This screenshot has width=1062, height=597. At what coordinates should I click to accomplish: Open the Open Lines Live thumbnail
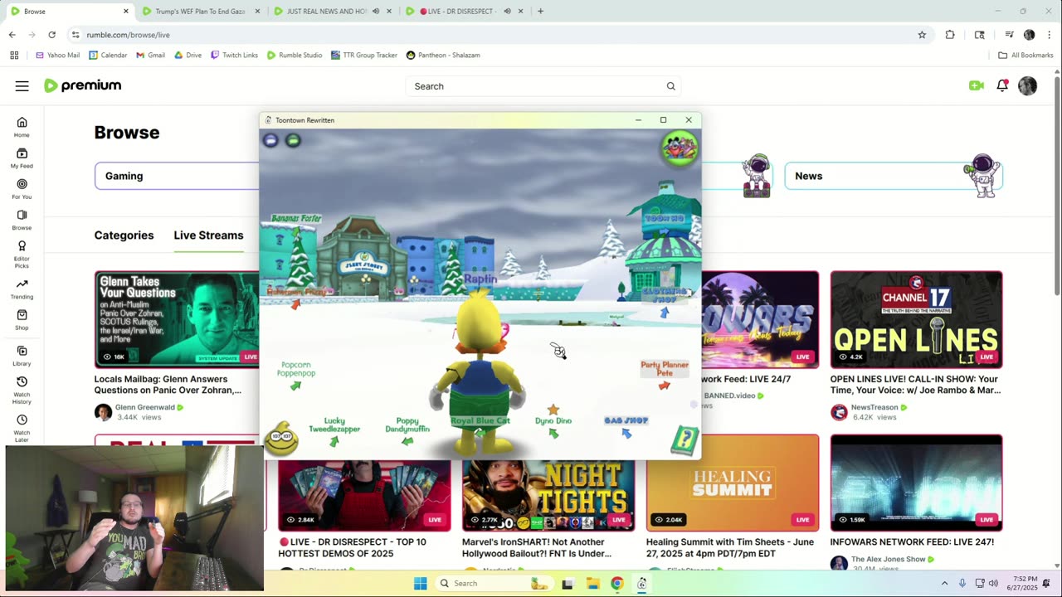tap(916, 319)
